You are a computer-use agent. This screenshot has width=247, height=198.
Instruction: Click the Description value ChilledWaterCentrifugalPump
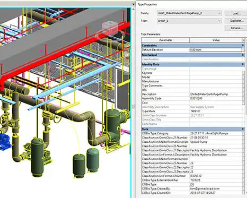(x=209, y=94)
